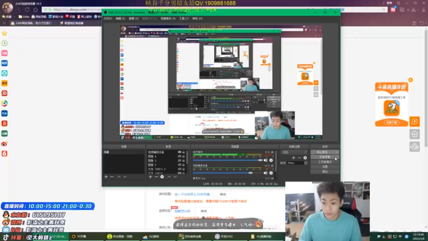Click 工作室模式 button in OBS controls
The height and width of the screenshot is (241, 428).
click(325, 162)
